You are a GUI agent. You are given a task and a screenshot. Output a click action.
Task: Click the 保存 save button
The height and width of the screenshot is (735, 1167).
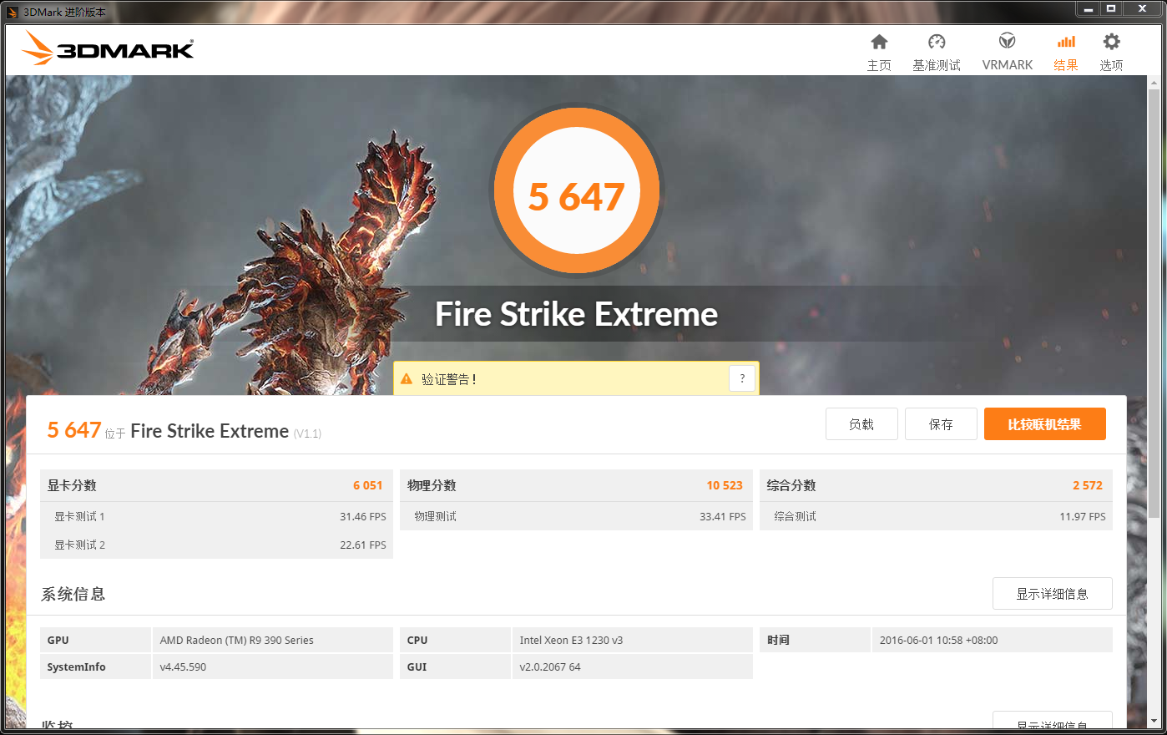coord(941,424)
